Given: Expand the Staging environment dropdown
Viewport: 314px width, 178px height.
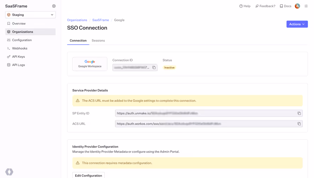Looking at the screenshot, I should tap(31, 15).
